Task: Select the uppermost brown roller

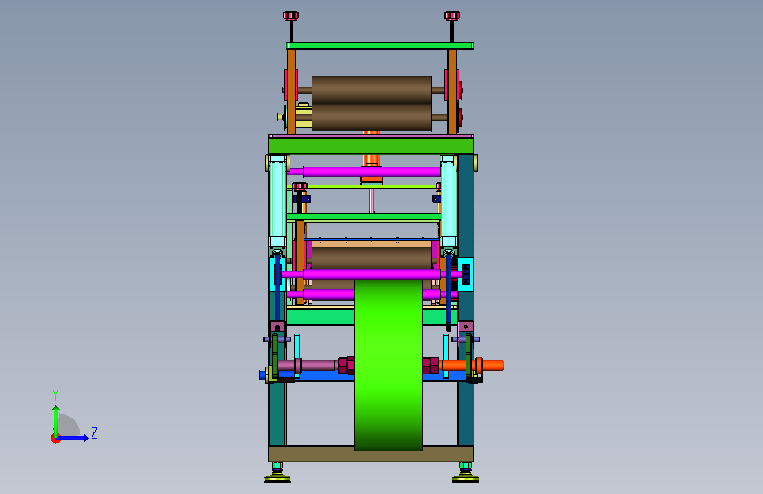Action: pyautogui.click(x=371, y=90)
